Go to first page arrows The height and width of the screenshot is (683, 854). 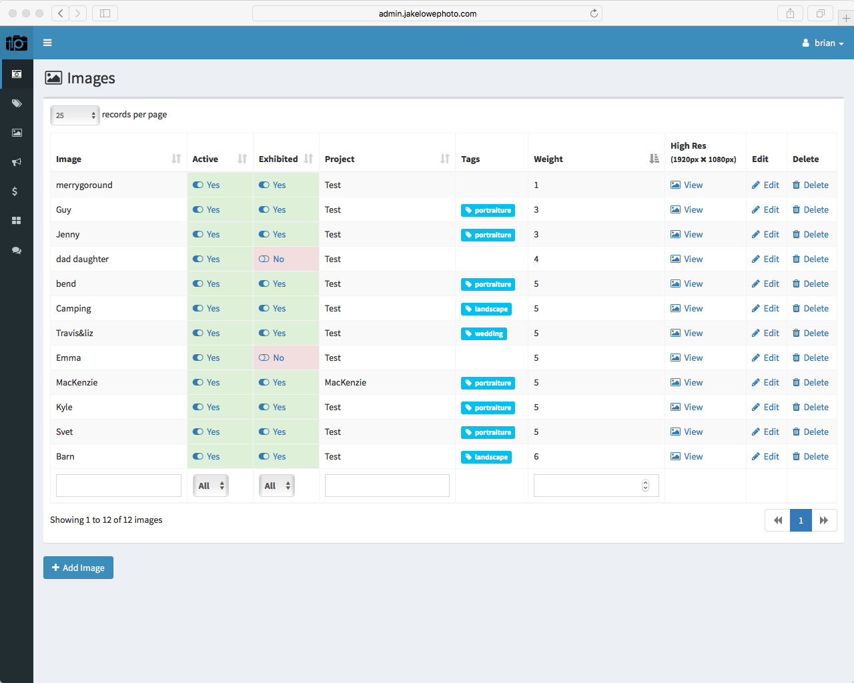coord(778,520)
